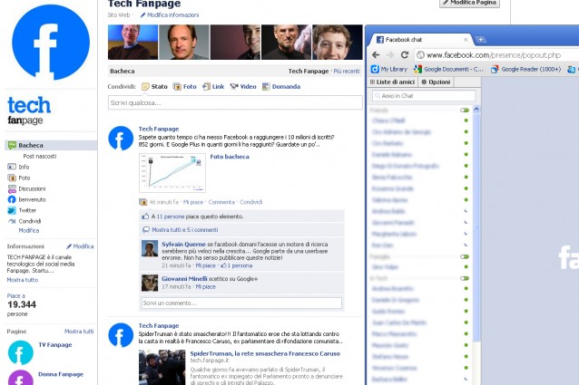579x385 pixels.
Task: Click Più recenti filter link
Action: click(347, 71)
